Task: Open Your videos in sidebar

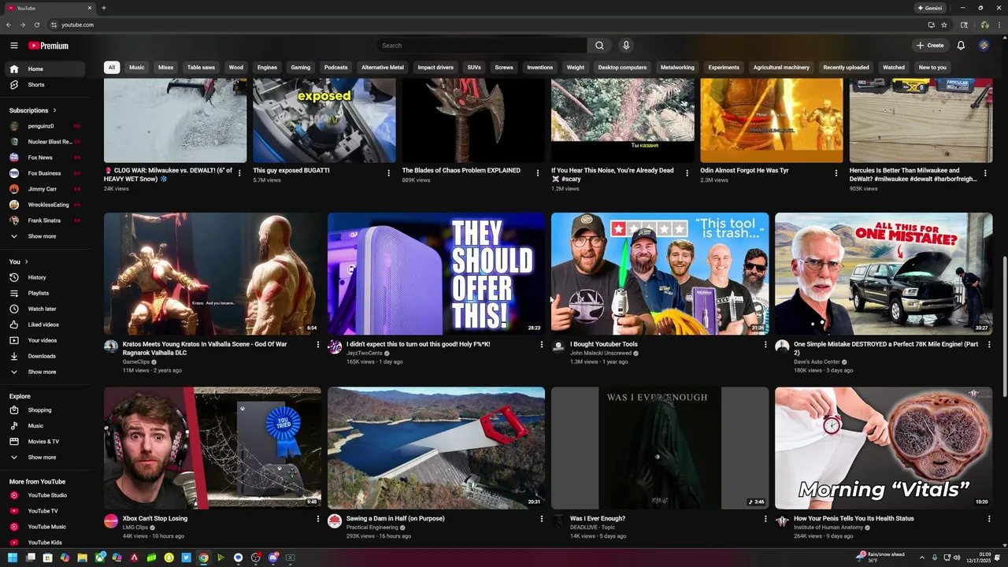Action: point(46,340)
